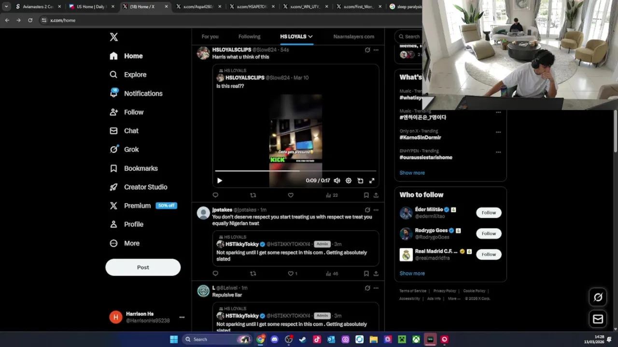Open Privacy Policy footer link

click(445, 291)
